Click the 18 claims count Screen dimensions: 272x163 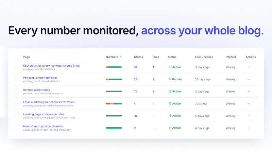135,116
